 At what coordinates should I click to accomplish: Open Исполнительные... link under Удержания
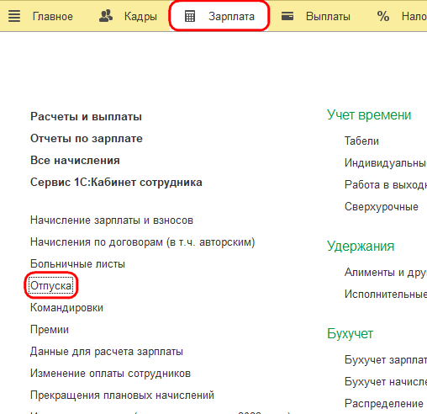pyautogui.click(x=386, y=295)
